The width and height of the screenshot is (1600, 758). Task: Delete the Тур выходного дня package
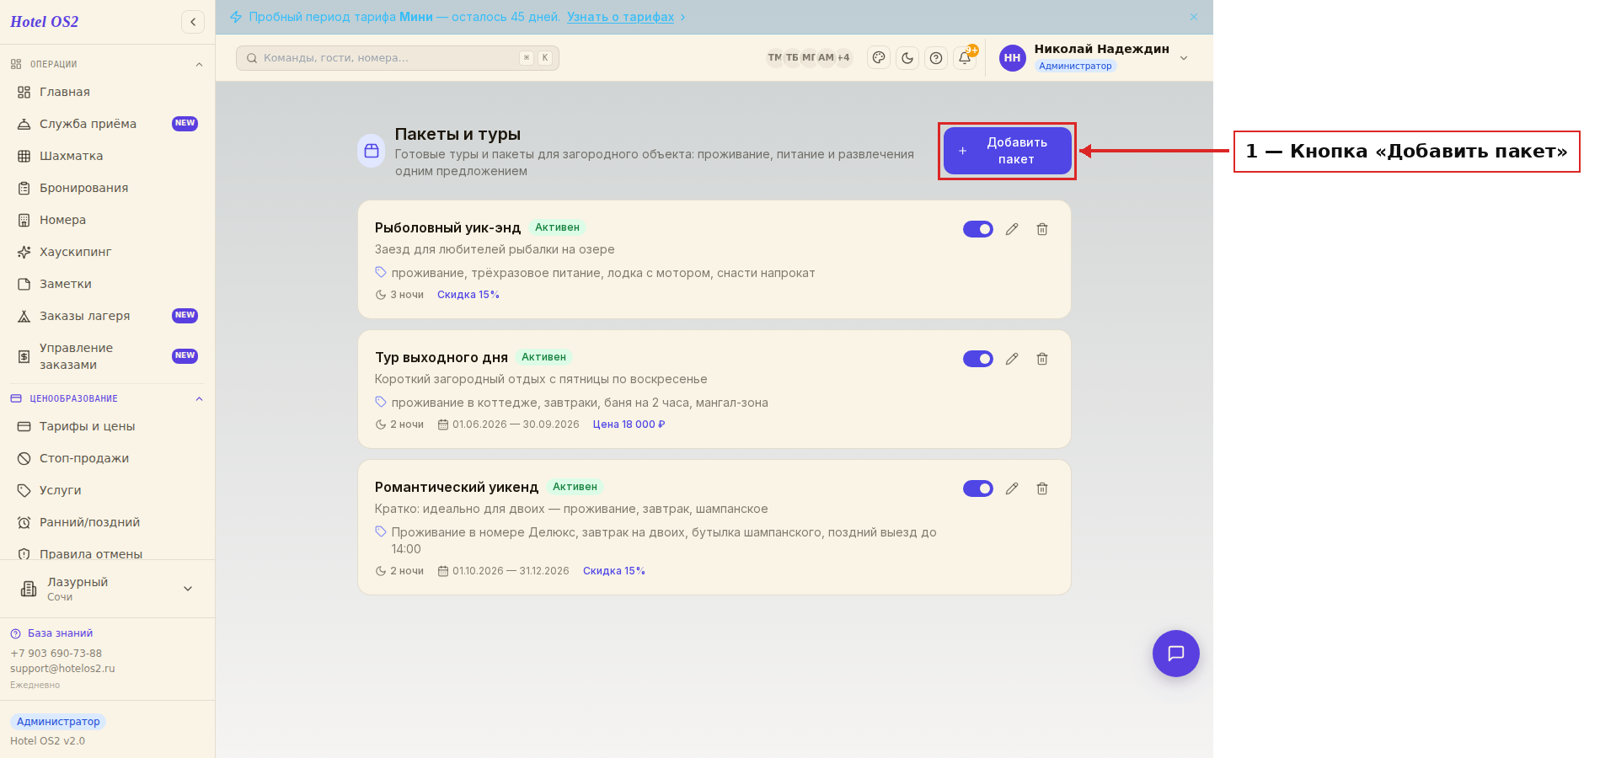(1042, 359)
